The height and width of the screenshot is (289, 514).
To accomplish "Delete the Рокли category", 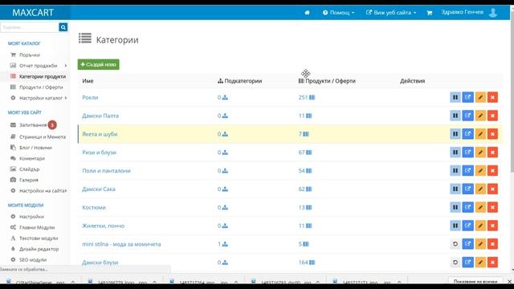I will tap(492, 97).
